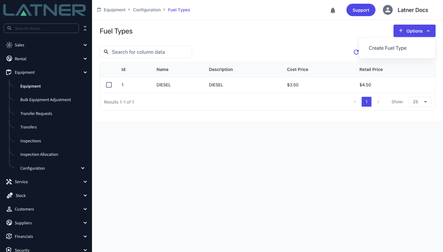443x252 pixels.
Task: Click page 1 pagination button
Action: [x=366, y=102]
